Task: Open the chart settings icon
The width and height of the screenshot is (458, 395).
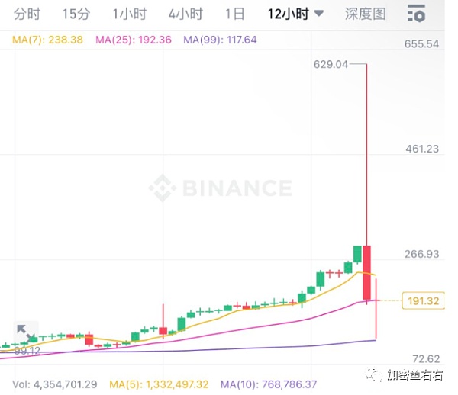Action: (417, 13)
